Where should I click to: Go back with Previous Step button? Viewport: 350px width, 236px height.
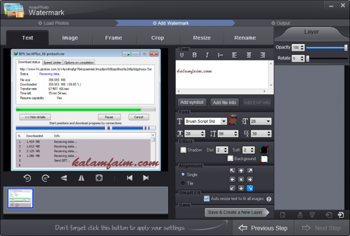click(x=263, y=228)
